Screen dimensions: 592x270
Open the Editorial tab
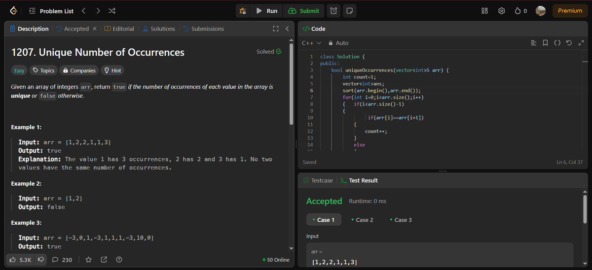tap(119, 29)
